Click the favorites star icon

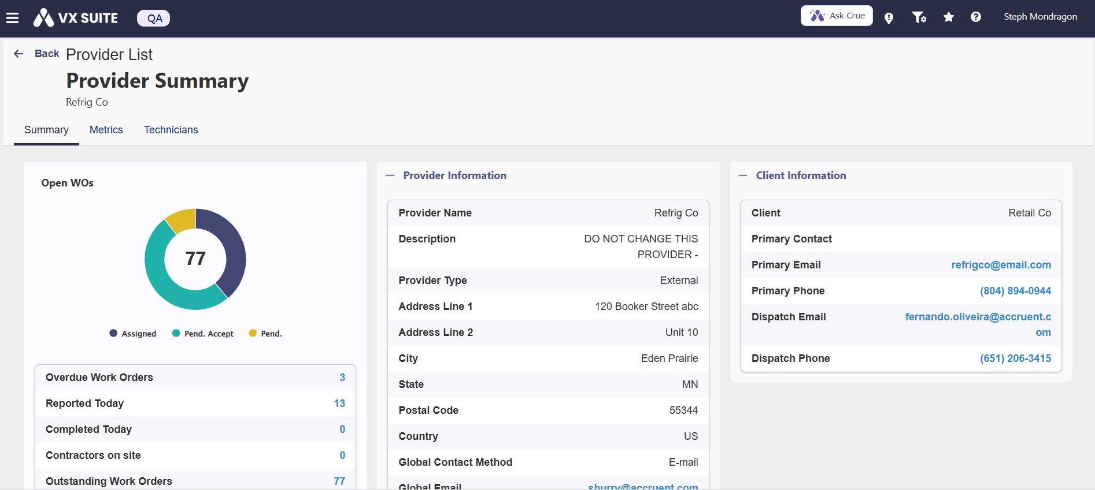pos(948,17)
